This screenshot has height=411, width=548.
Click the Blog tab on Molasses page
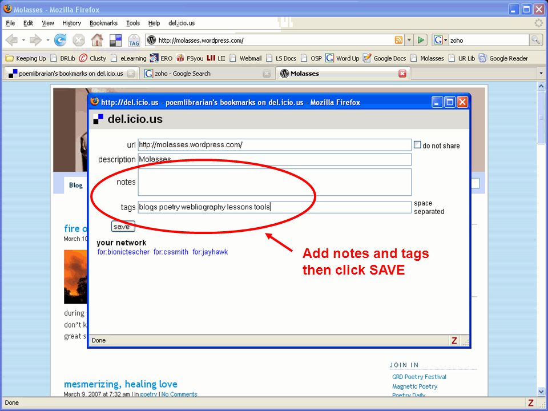click(75, 185)
